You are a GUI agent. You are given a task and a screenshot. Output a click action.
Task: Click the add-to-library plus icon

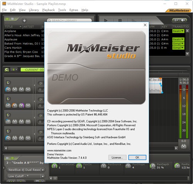(x=24, y=20)
